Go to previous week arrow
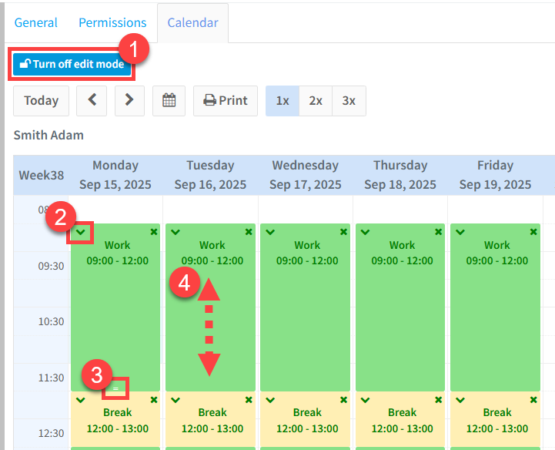 pos(92,101)
